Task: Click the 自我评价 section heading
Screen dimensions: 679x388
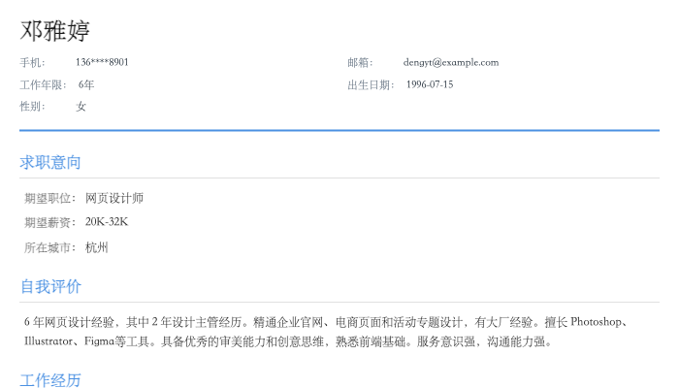Action: (x=50, y=287)
